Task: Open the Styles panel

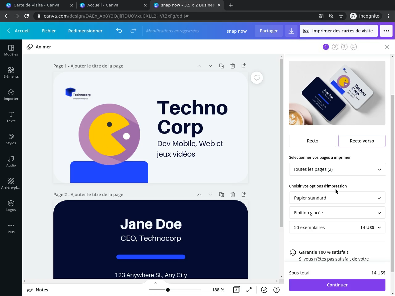Action: [11, 139]
